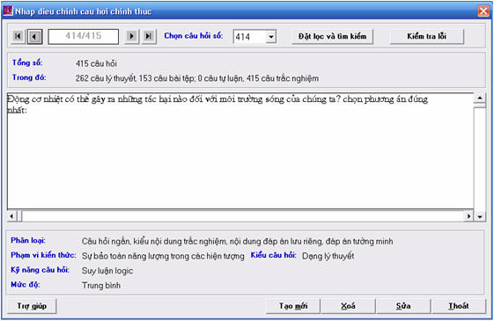Click the 'Phạm vi kiến thức:' label
The width and height of the screenshot is (494, 321).
click(43, 255)
